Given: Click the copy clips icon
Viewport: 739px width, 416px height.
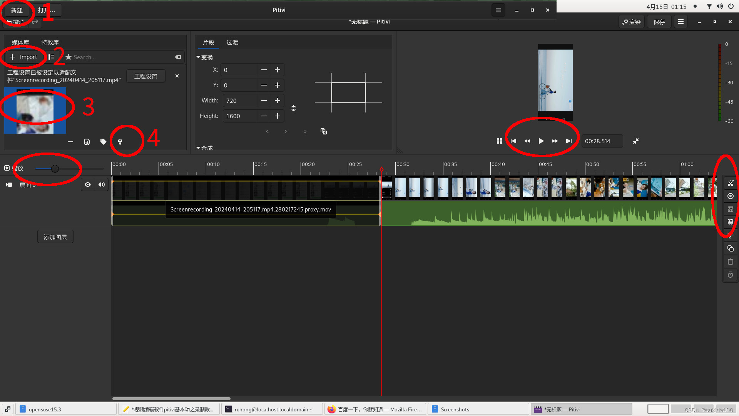Looking at the screenshot, I should 730,249.
